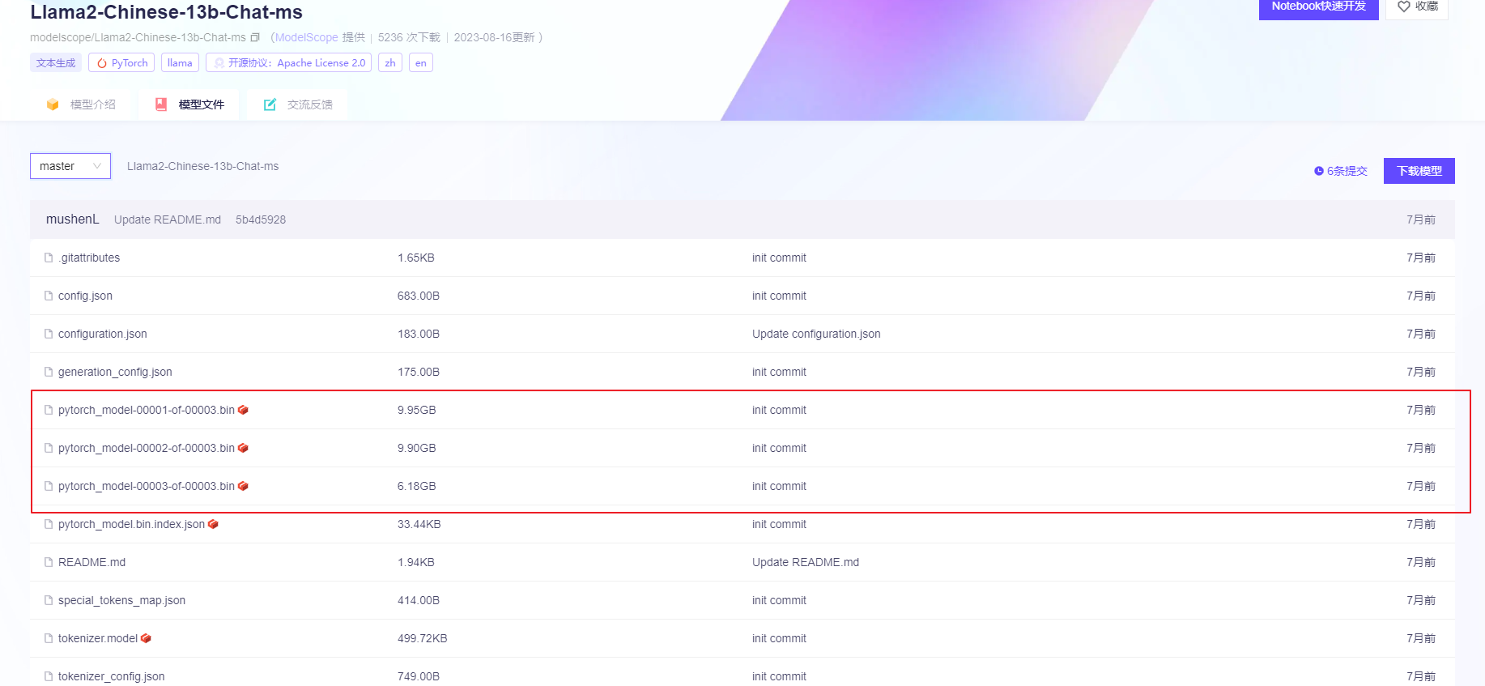The height and width of the screenshot is (686, 1485).
Task: Switch to the 模型文件 tab
Action: coord(189,104)
